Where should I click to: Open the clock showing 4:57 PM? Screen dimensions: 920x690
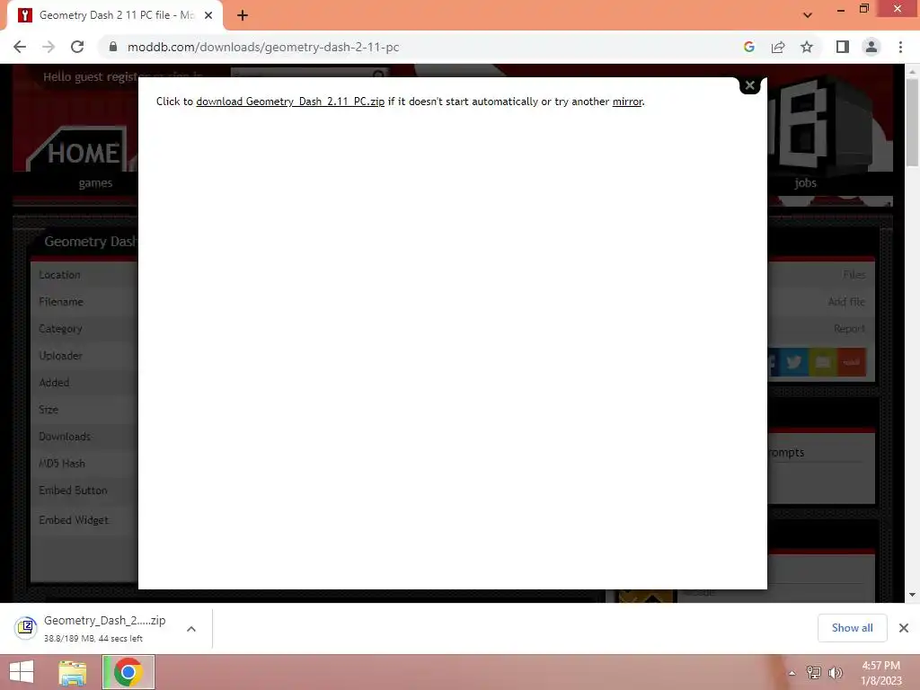tap(880, 673)
